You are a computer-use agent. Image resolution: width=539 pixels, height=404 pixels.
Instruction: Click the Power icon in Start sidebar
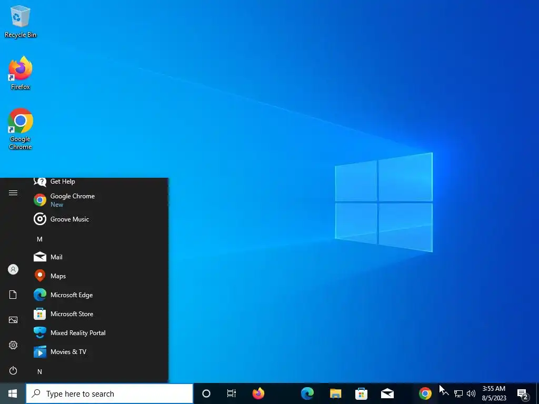[13, 370]
